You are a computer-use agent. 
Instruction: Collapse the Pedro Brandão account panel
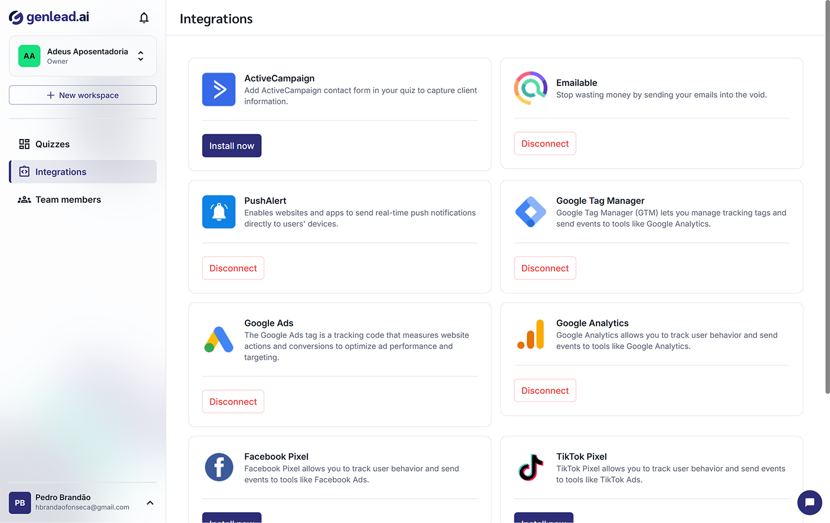[150, 502]
